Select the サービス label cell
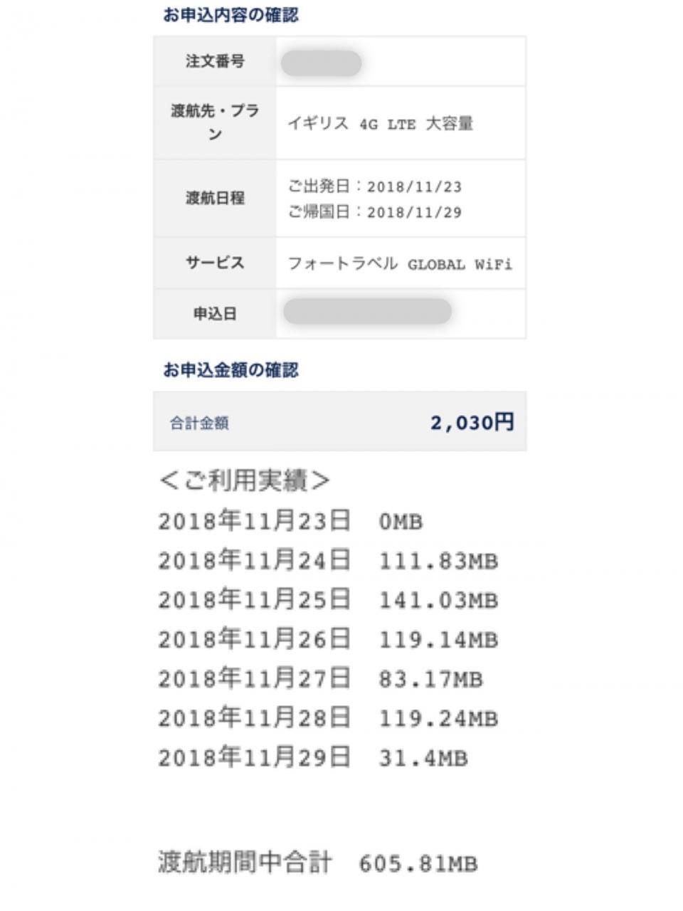 pos(215,263)
